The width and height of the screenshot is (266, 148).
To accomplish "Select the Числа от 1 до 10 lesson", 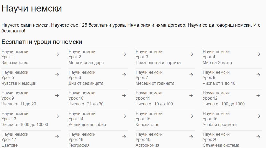I will (x=219, y=83).
